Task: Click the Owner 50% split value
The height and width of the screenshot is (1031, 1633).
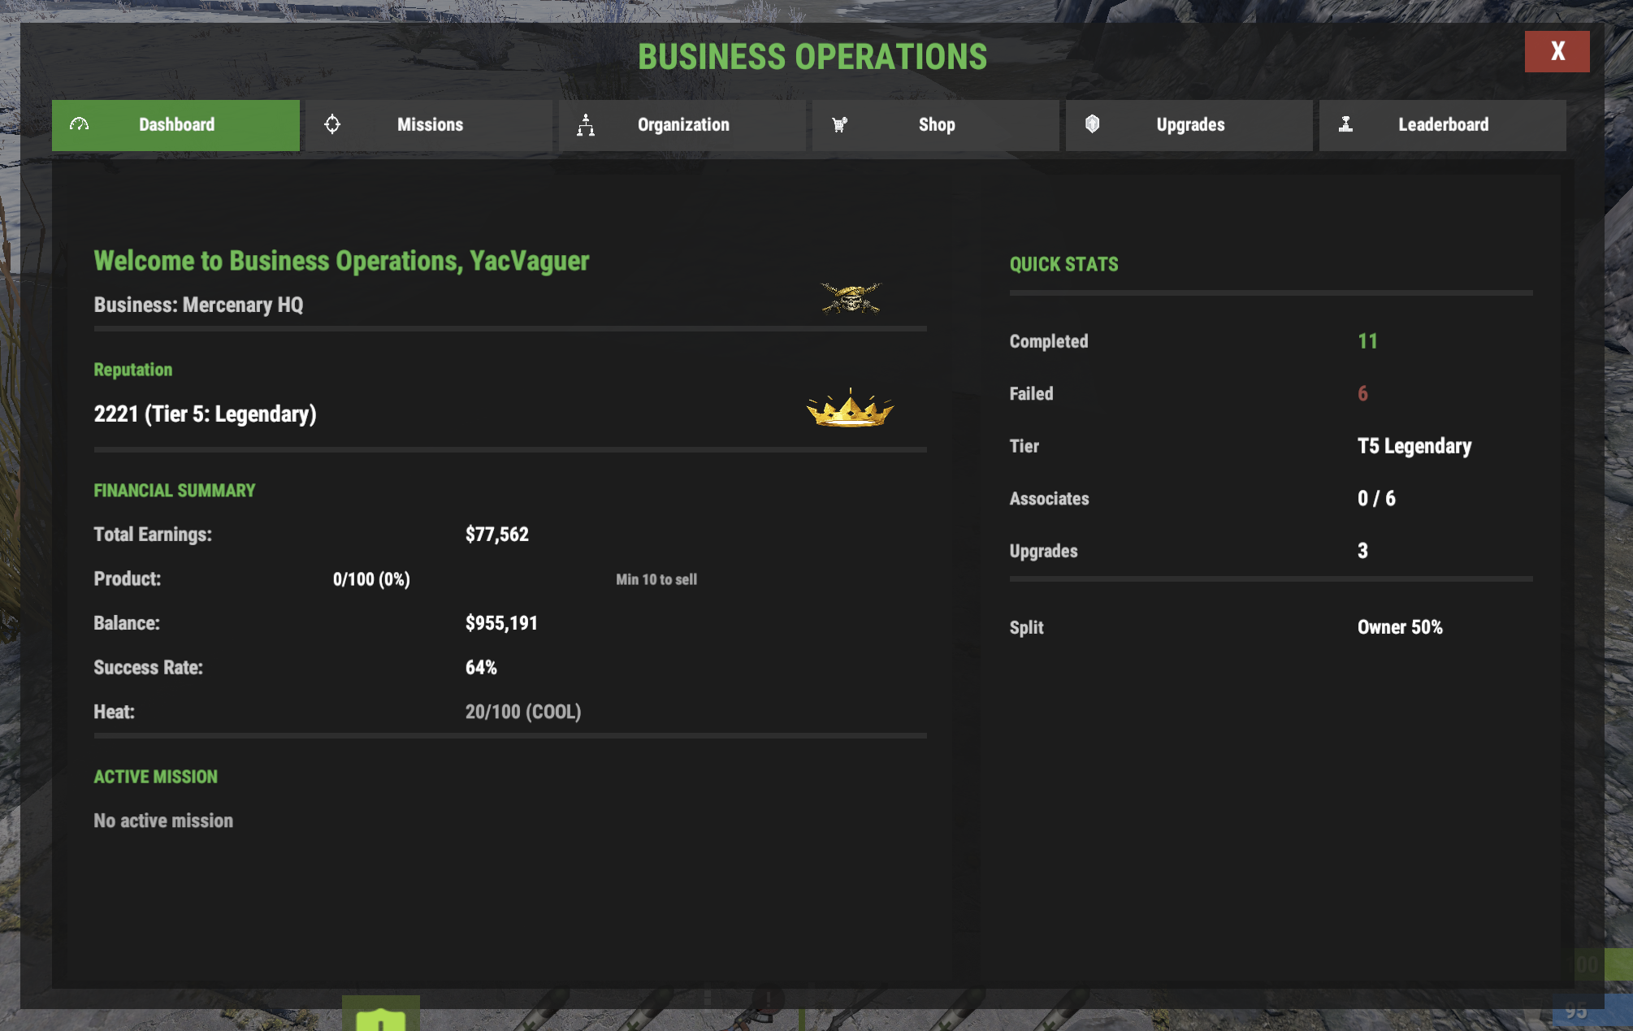Action: (1400, 627)
